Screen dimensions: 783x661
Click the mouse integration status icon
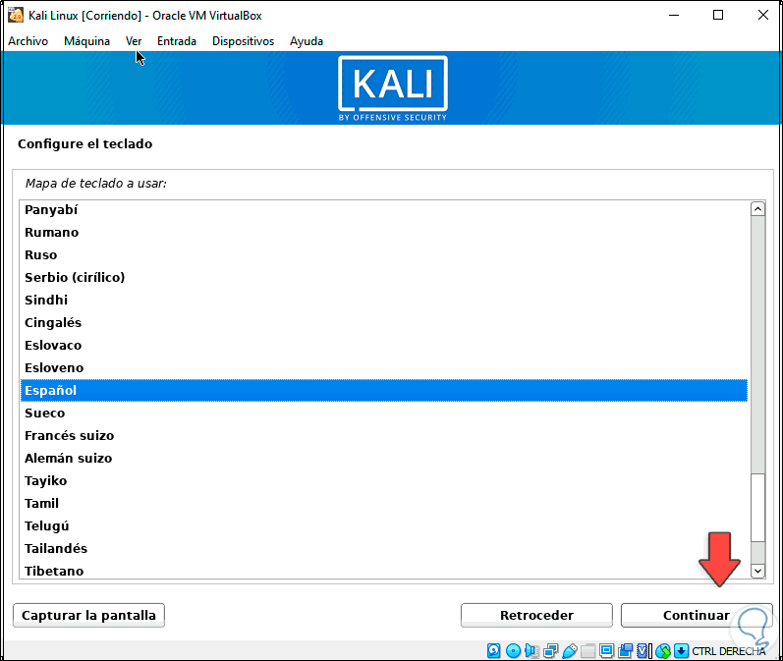click(663, 650)
